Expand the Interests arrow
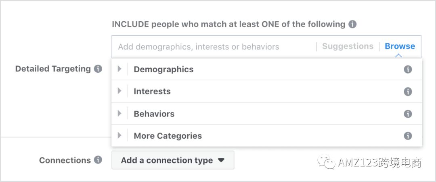This screenshot has height=182, width=436. pyautogui.click(x=119, y=91)
